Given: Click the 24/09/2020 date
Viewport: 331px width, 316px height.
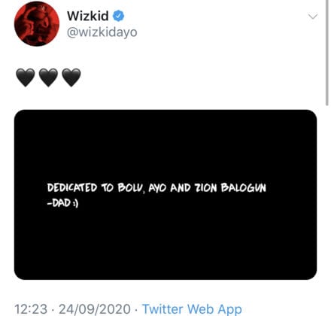Looking at the screenshot, I should tap(95, 309).
